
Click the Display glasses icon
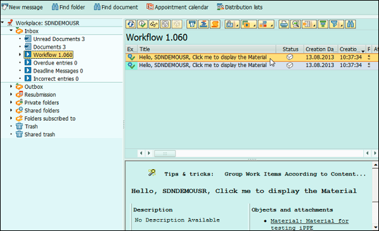pos(154,24)
